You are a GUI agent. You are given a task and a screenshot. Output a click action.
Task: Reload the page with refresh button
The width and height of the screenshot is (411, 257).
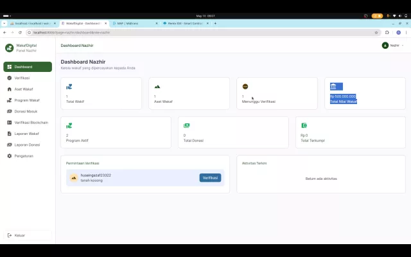click(20, 33)
